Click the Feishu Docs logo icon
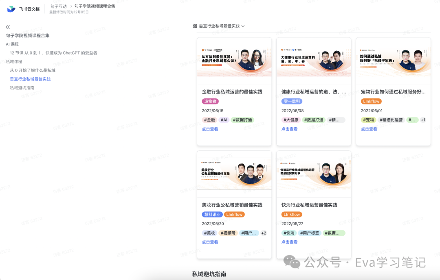This screenshot has width=440, height=280. point(11,9)
